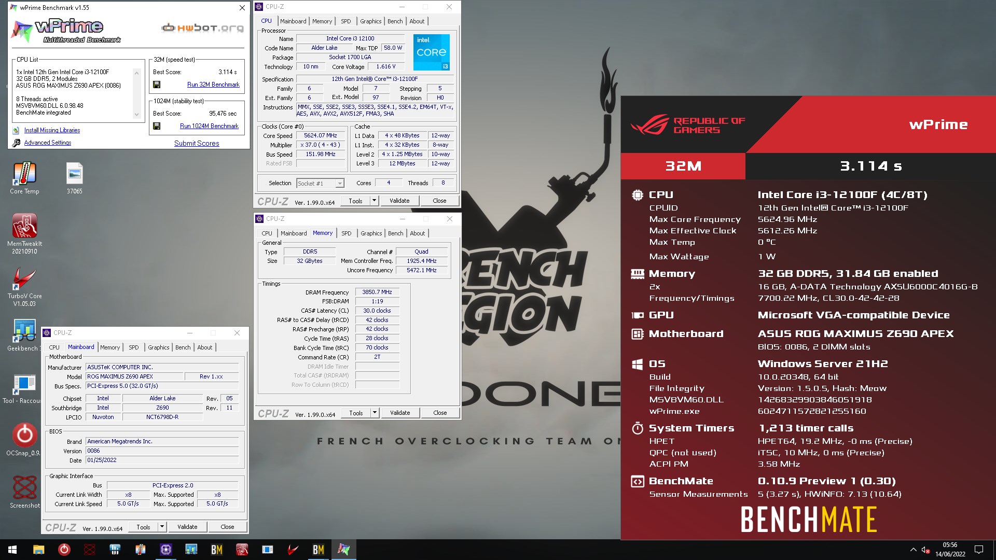
Task: Click ASUS ROG MAXIMUS Z690 APEX in BenchMate panel
Action: pos(855,334)
